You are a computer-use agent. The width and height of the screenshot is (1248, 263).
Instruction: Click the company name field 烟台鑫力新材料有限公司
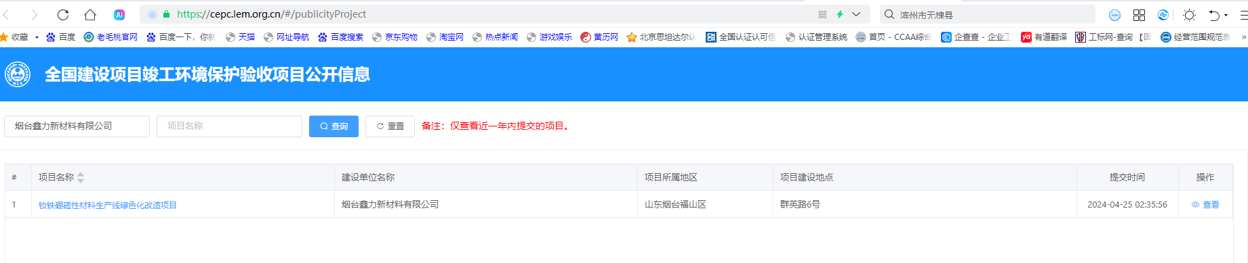coord(77,126)
